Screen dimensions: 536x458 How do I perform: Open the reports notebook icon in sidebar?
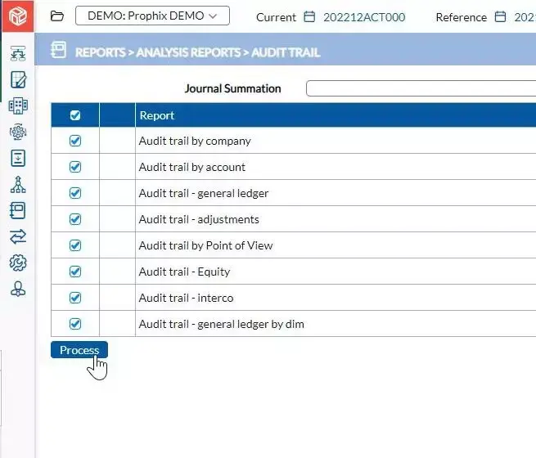17,210
